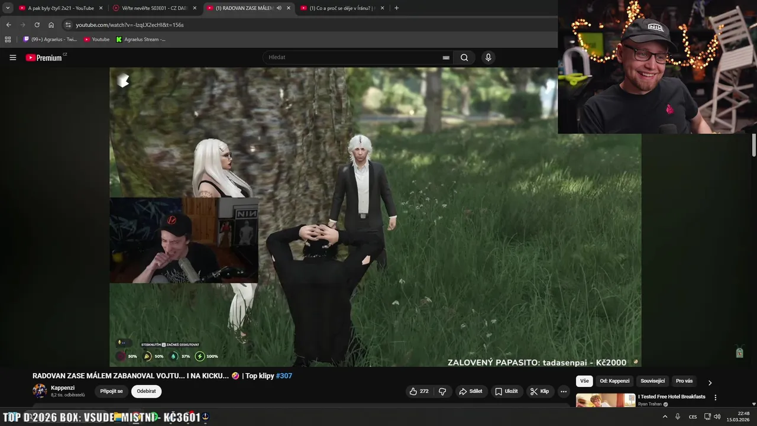Click the search magnifier button

pyautogui.click(x=464, y=57)
